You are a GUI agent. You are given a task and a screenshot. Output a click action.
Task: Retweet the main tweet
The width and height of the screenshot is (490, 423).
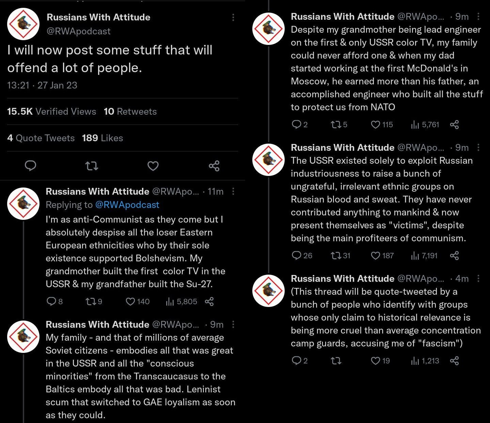coord(92,166)
